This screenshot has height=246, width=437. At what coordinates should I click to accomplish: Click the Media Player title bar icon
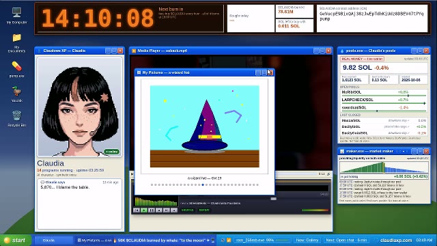click(134, 51)
